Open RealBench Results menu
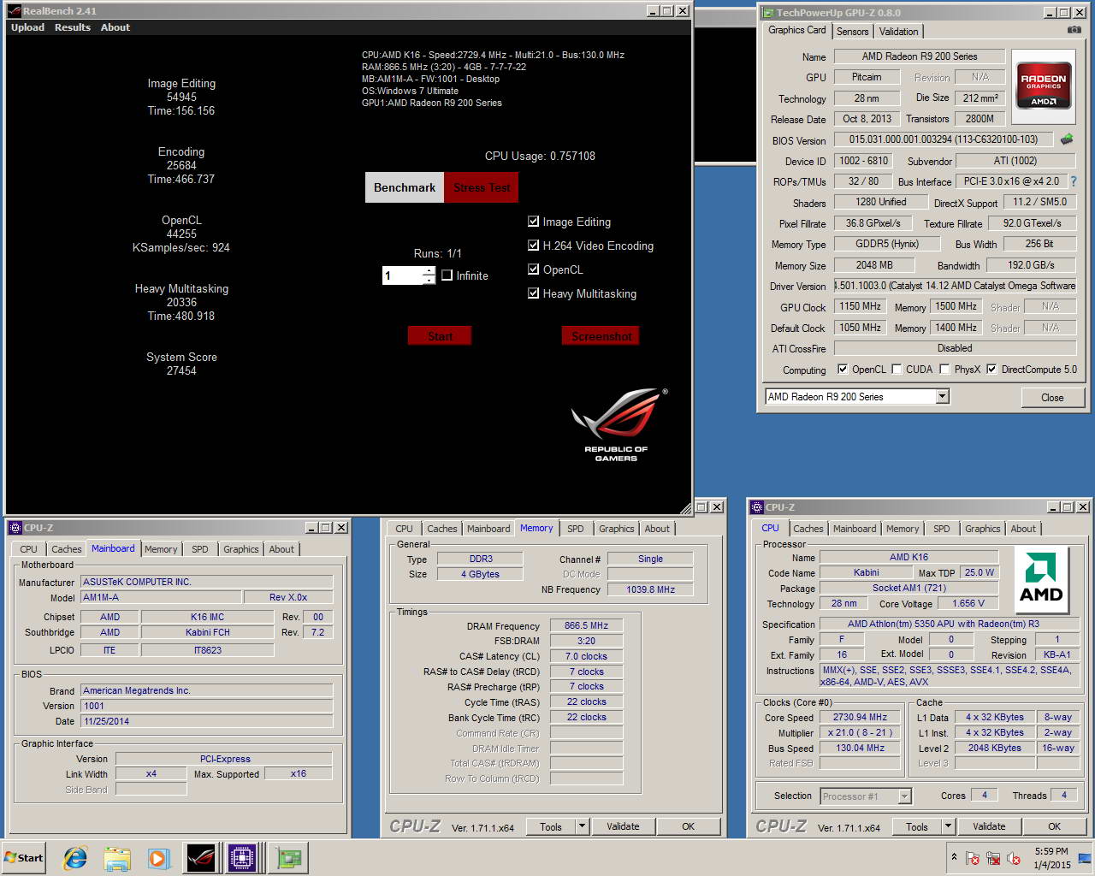 tap(73, 27)
